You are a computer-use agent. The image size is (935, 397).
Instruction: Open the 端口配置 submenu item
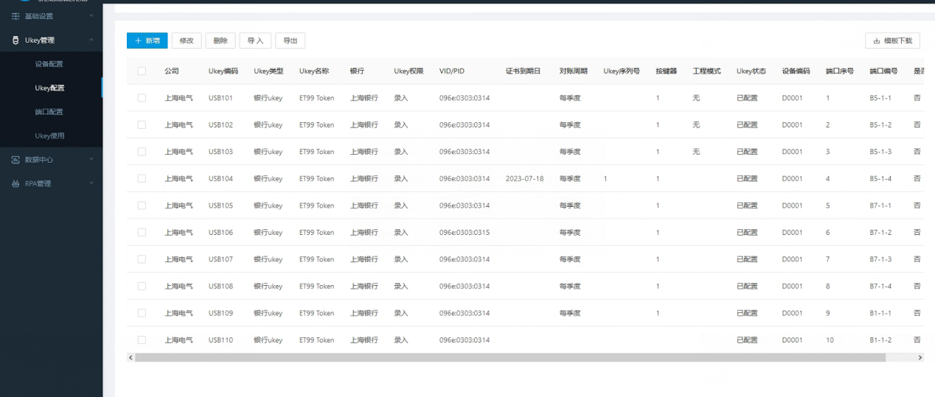(51, 112)
